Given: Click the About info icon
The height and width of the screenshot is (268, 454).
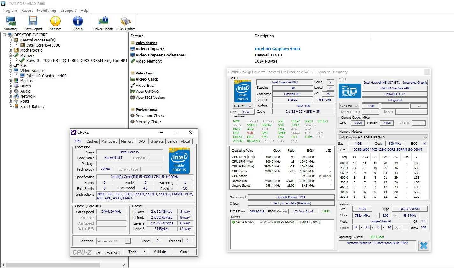Looking at the screenshot, I should 78,21.
